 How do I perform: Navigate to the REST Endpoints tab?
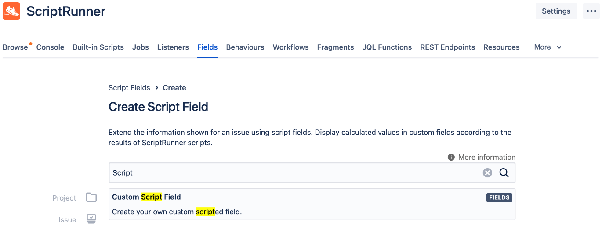tap(448, 47)
